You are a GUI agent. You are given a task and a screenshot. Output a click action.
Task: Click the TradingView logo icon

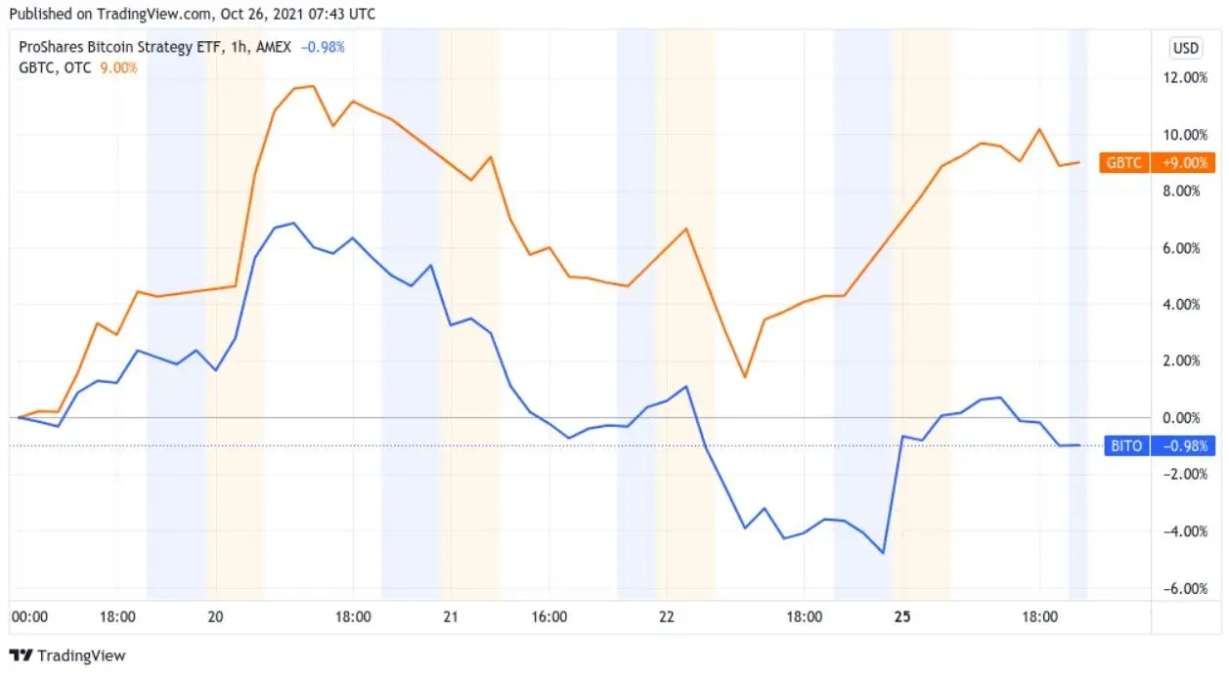pyautogui.click(x=20, y=655)
